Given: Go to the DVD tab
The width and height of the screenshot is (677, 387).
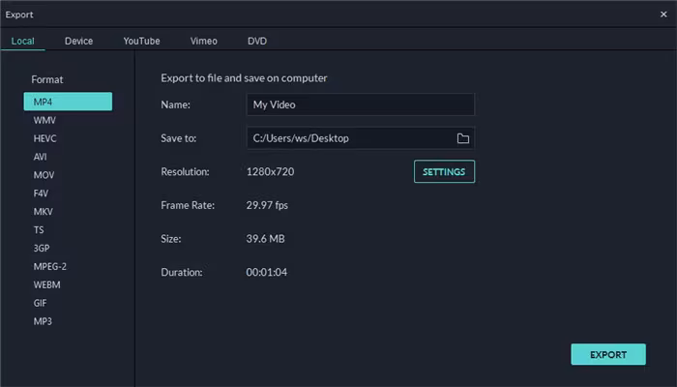Looking at the screenshot, I should pyautogui.click(x=257, y=41).
